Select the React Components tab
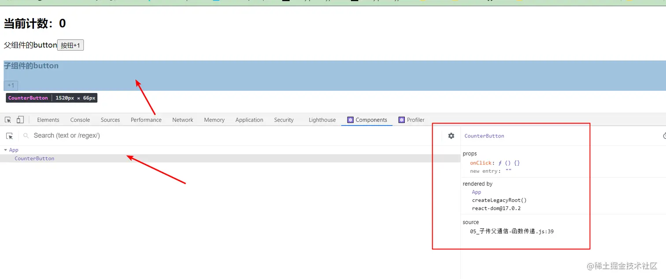666x279 pixels. [x=367, y=120]
